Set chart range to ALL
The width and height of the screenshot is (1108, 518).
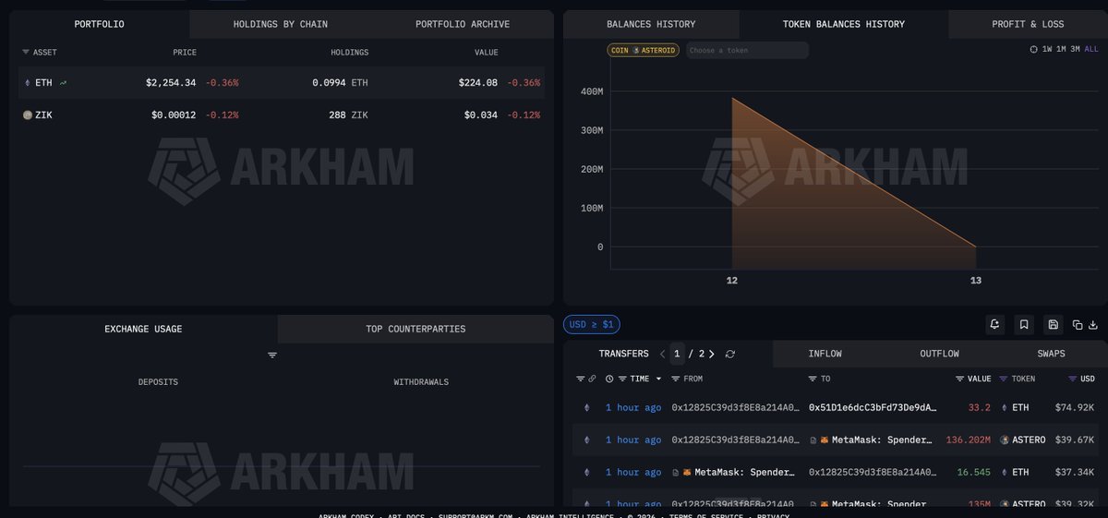(1090, 49)
